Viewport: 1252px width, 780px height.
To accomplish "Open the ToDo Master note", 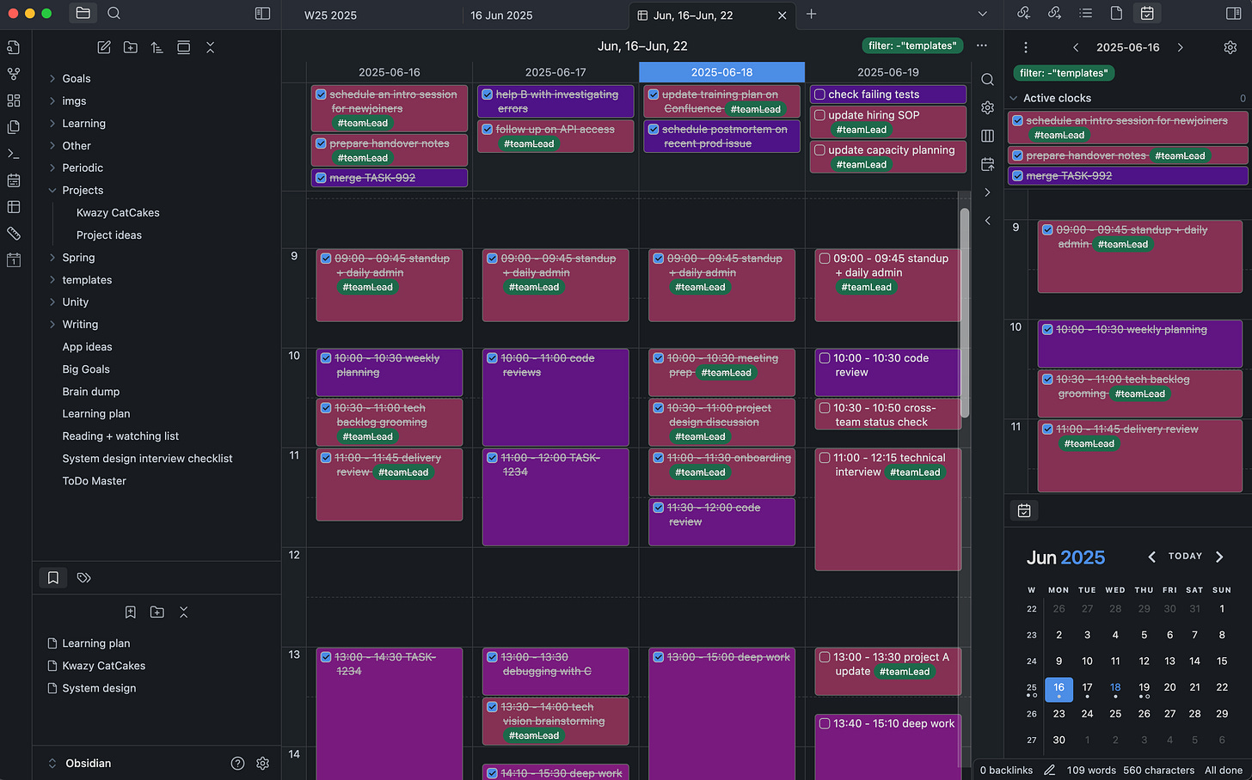I will coord(95,481).
